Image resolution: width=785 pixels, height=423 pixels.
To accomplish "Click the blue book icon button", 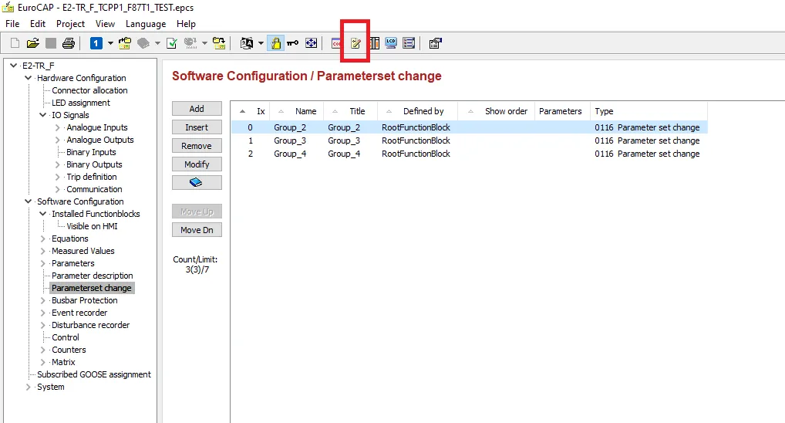I will 197,182.
